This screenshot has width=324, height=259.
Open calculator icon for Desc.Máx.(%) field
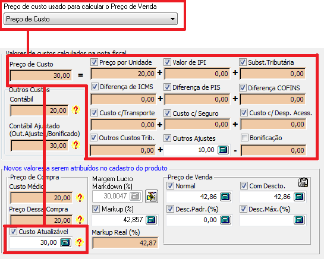click(299, 220)
